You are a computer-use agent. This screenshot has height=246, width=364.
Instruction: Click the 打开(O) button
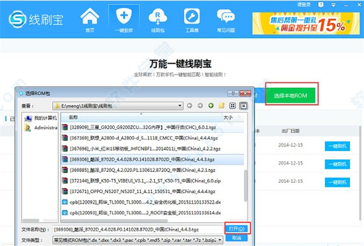tap(237, 228)
